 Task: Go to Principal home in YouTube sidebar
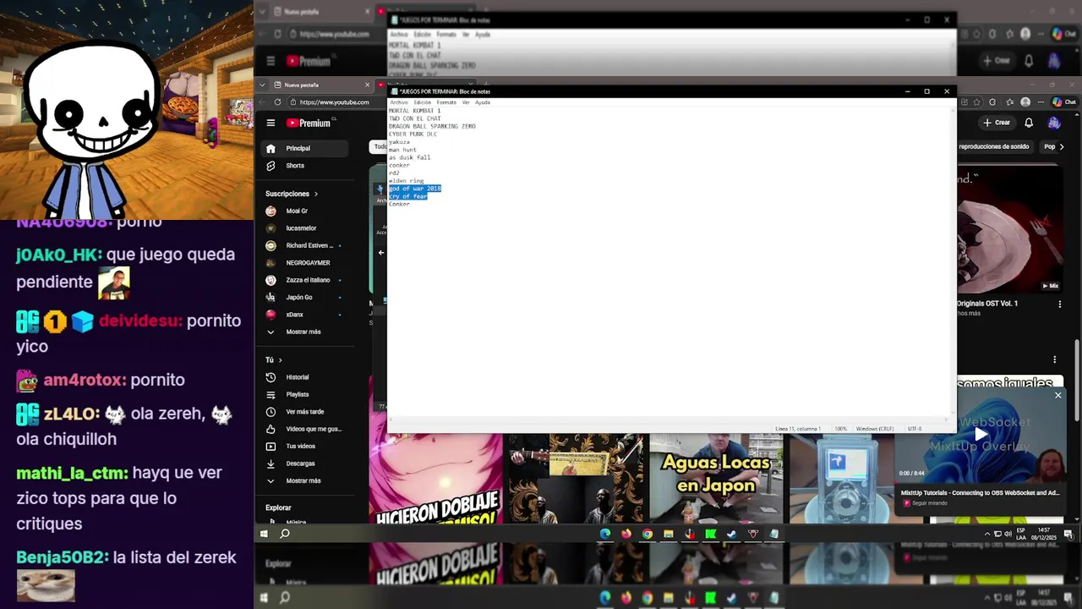click(303, 148)
